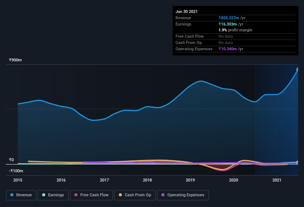
Task: Select the 2017 x-axis label
Action: [104, 180]
